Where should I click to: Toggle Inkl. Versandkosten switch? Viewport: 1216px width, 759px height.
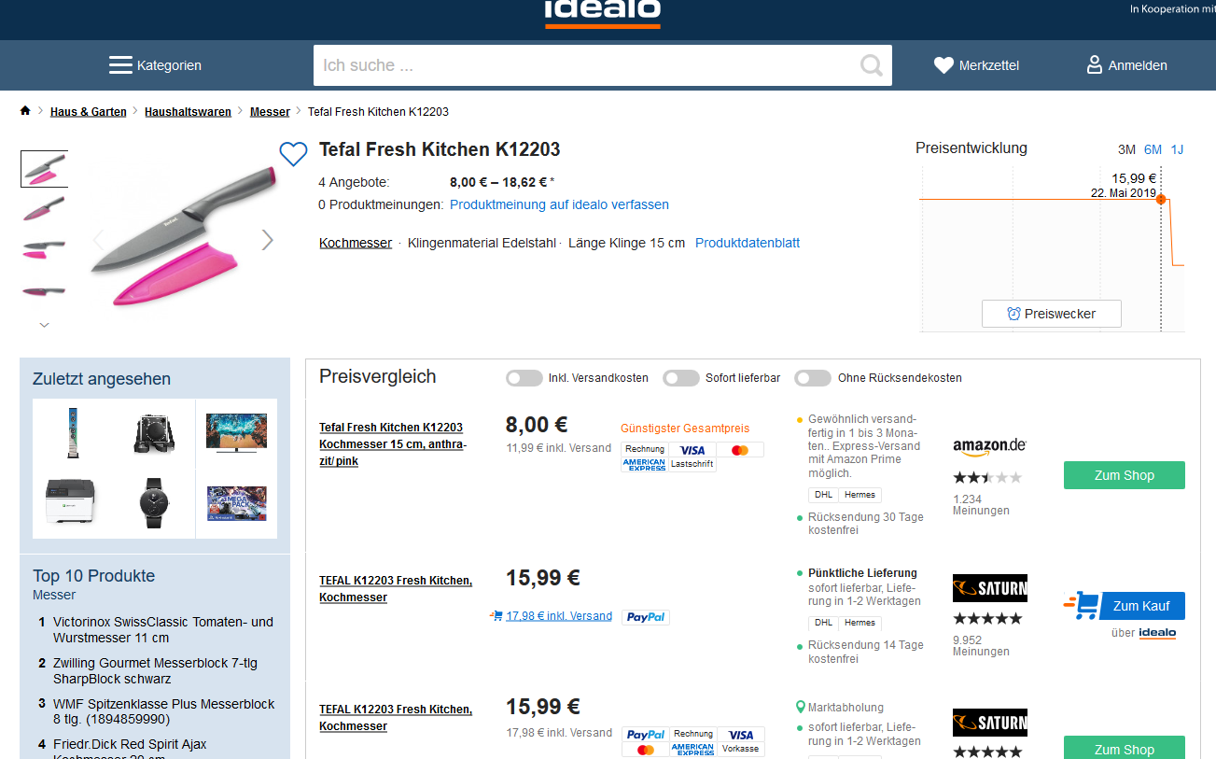(524, 378)
